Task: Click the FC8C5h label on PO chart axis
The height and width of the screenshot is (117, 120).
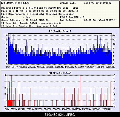Action: (56, 109)
